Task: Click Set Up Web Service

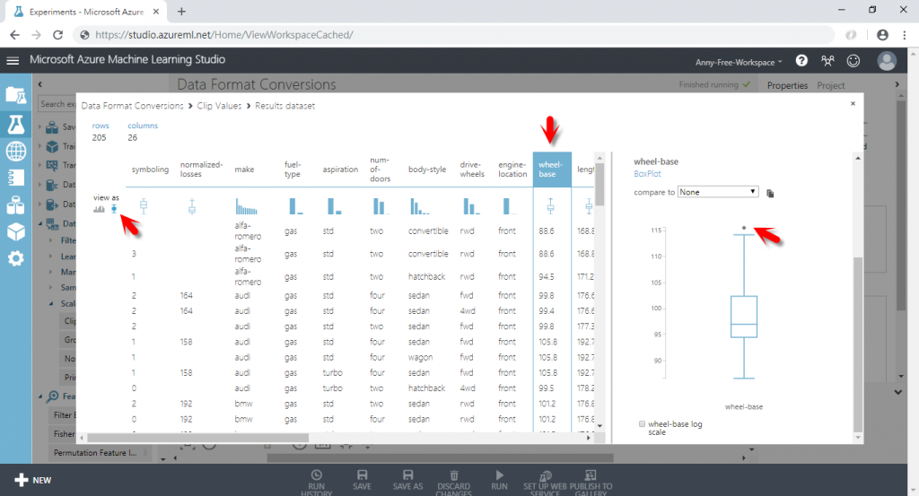Action: [545, 483]
